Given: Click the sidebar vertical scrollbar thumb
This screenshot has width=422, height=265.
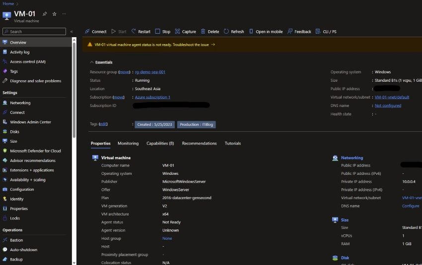Looking at the screenshot, I should pyautogui.click(x=74, y=90).
